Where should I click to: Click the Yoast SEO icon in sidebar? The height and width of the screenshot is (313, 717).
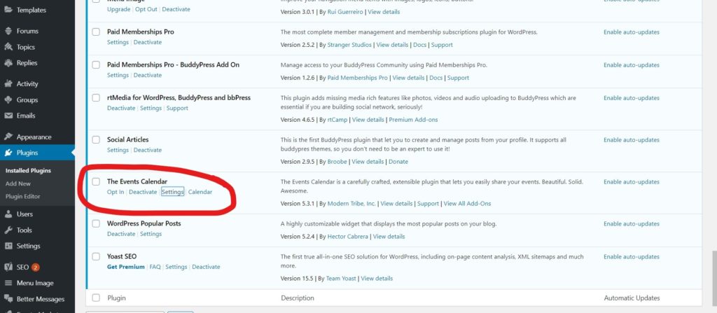pos(8,267)
